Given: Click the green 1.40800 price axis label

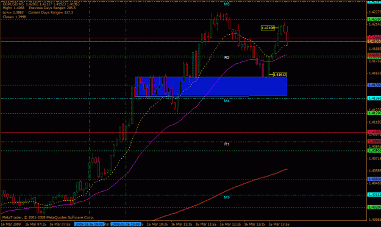Looking at the screenshot, I should 374,150.
